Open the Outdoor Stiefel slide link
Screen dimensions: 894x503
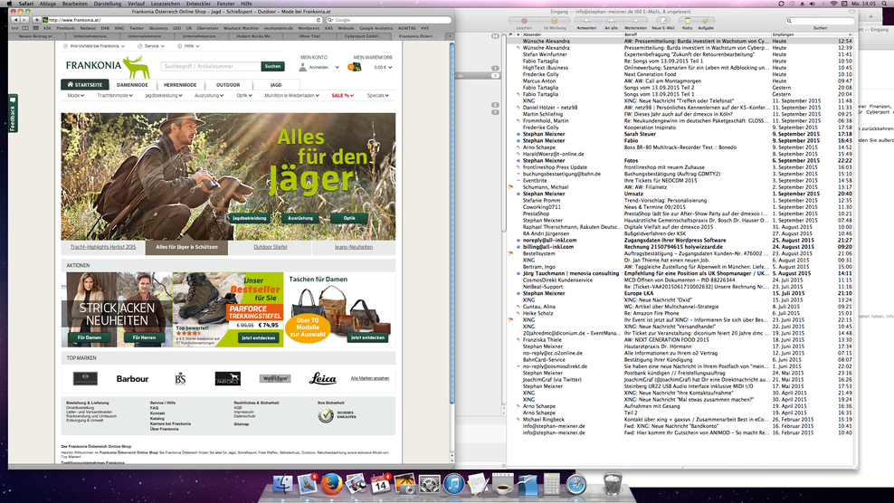pos(271,247)
